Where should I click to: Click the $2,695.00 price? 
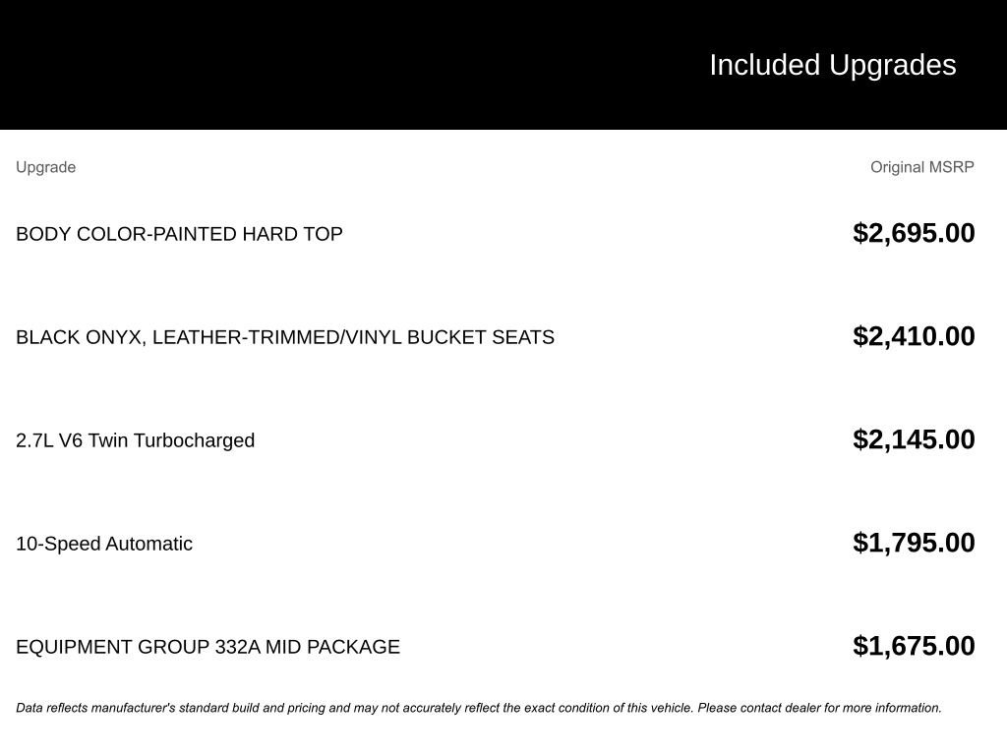pyautogui.click(x=914, y=233)
